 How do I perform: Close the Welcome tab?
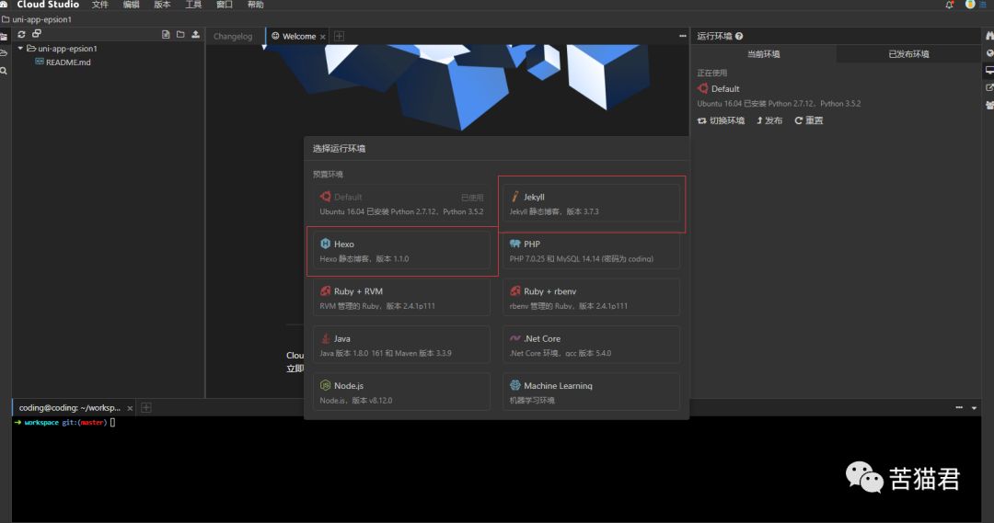(323, 37)
